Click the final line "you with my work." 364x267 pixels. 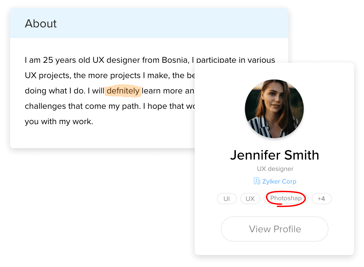point(59,121)
